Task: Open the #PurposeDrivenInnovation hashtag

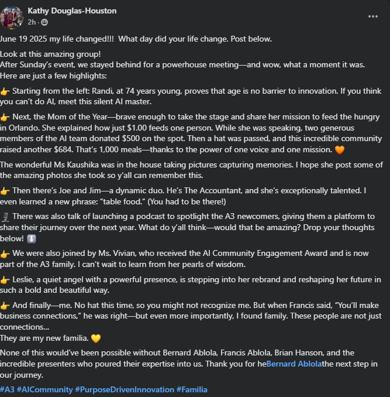Action: tap(125, 389)
